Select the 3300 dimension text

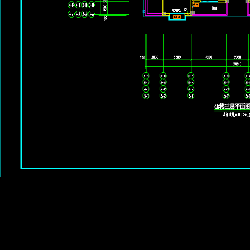tap(177, 57)
